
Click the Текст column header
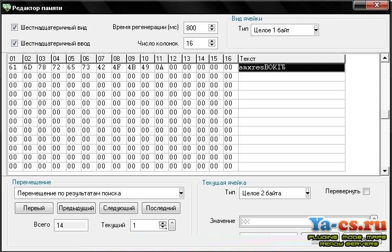point(291,59)
